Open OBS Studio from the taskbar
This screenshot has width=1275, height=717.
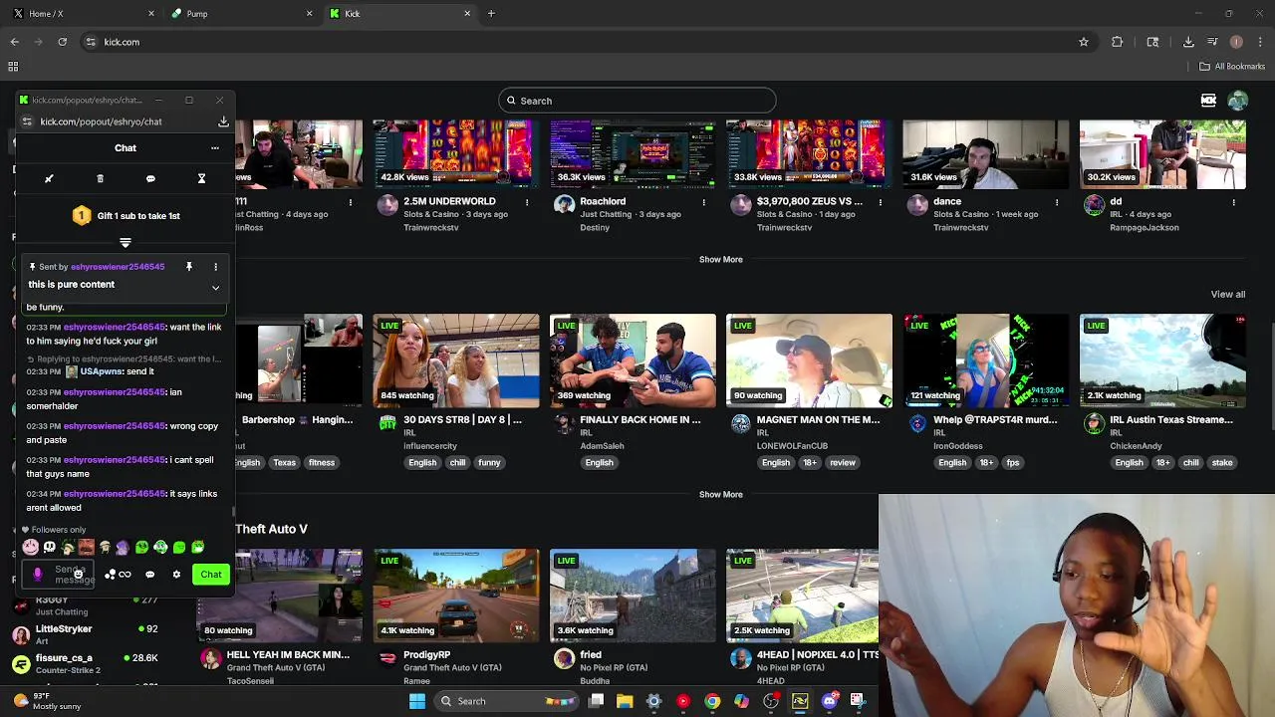point(771,701)
